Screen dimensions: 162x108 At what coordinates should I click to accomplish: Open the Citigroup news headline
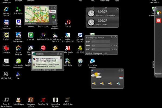pos(48,65)
